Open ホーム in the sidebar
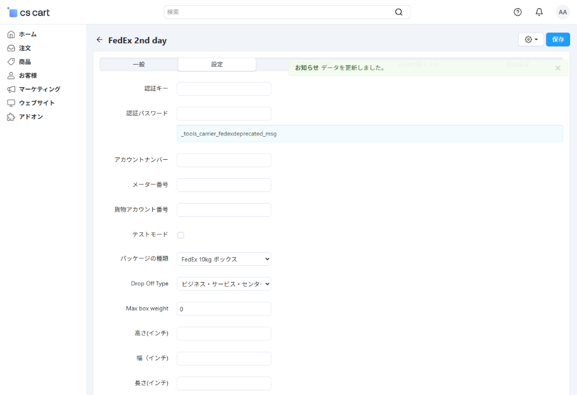This screenshot has height=395, width=577. (27, 34)
